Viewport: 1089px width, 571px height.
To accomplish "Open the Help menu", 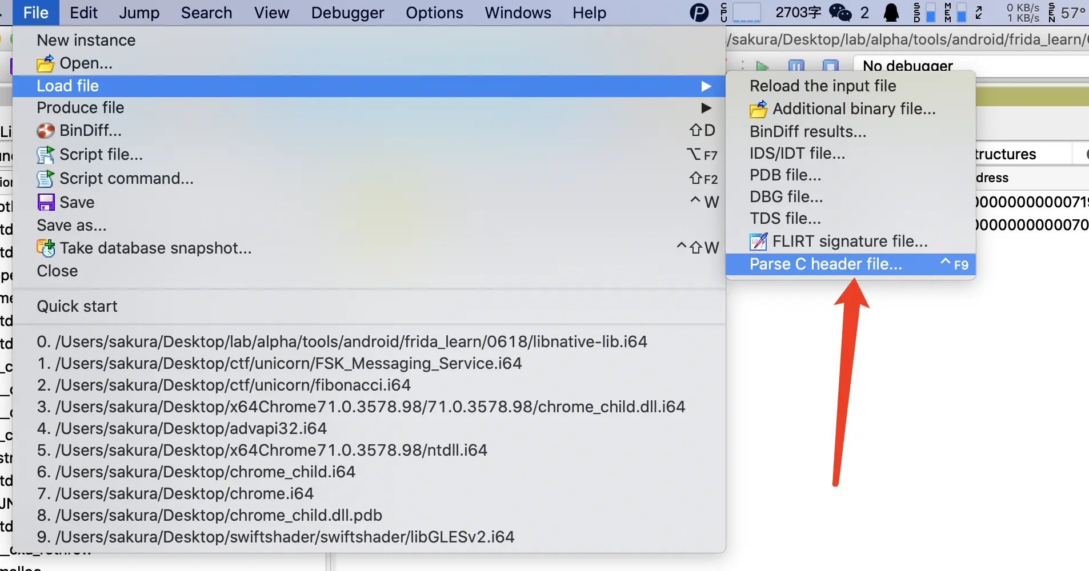I will coord(589,13).
